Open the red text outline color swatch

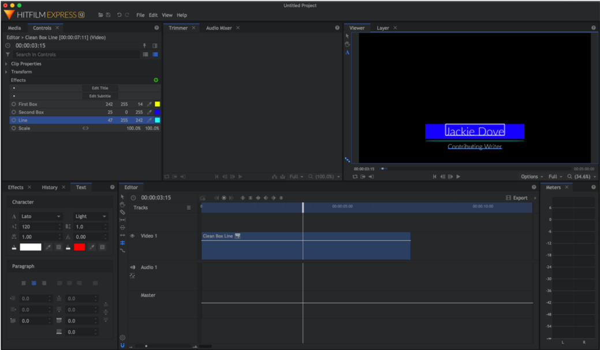tap(79, 247)
